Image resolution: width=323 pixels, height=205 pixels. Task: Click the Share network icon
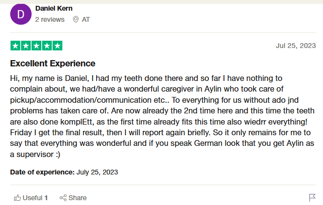coord(63,198)
